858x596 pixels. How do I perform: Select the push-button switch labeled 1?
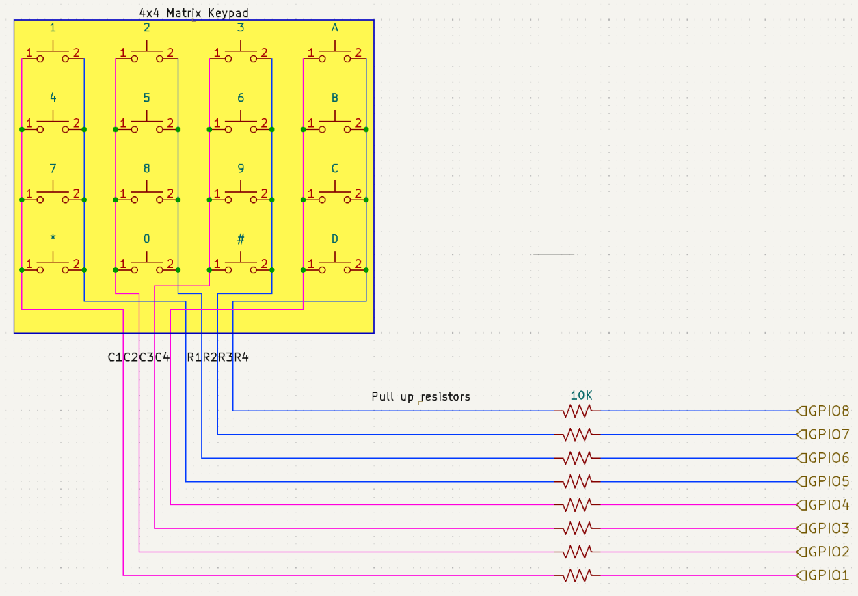53,56
